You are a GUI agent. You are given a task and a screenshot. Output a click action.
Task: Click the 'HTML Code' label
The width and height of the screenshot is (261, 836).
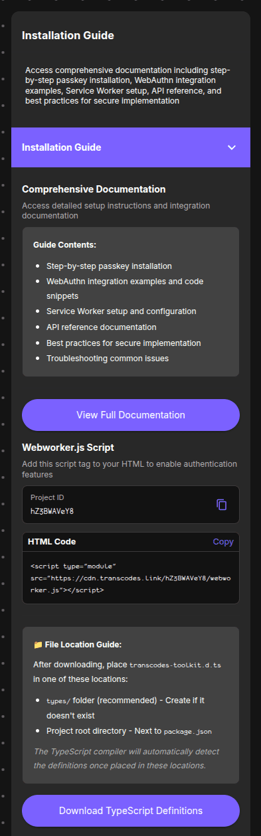click(52, 542)
